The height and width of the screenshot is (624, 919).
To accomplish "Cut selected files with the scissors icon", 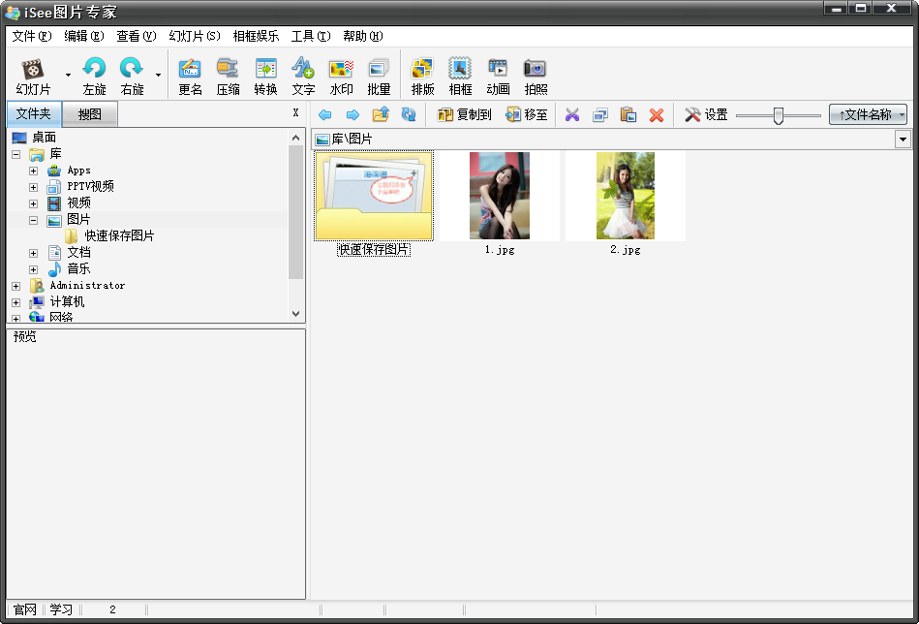I will [x=572, y=114].
